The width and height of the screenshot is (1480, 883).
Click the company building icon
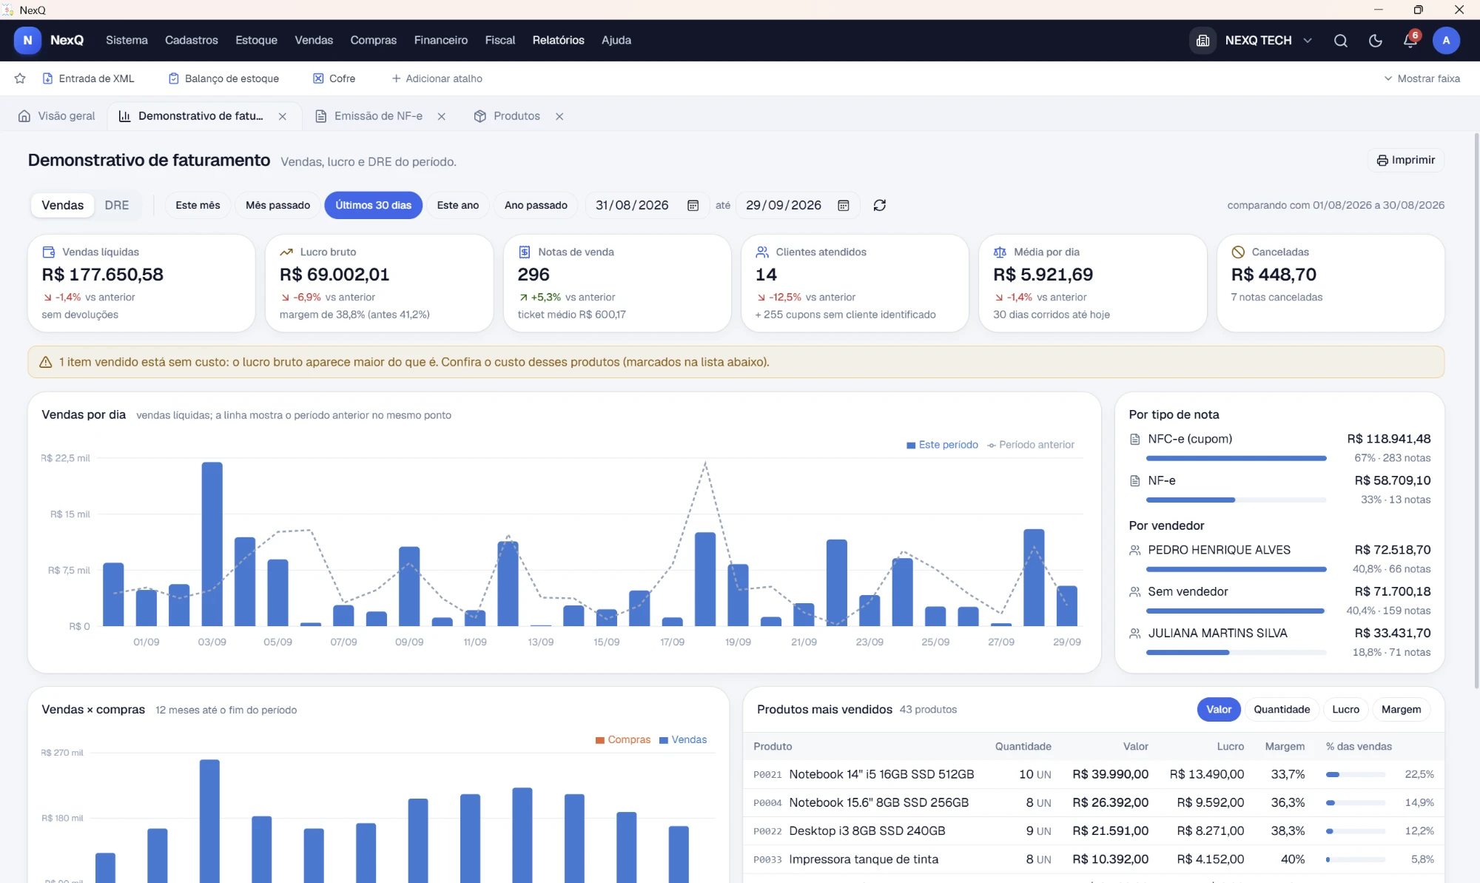click(1202, 41)
